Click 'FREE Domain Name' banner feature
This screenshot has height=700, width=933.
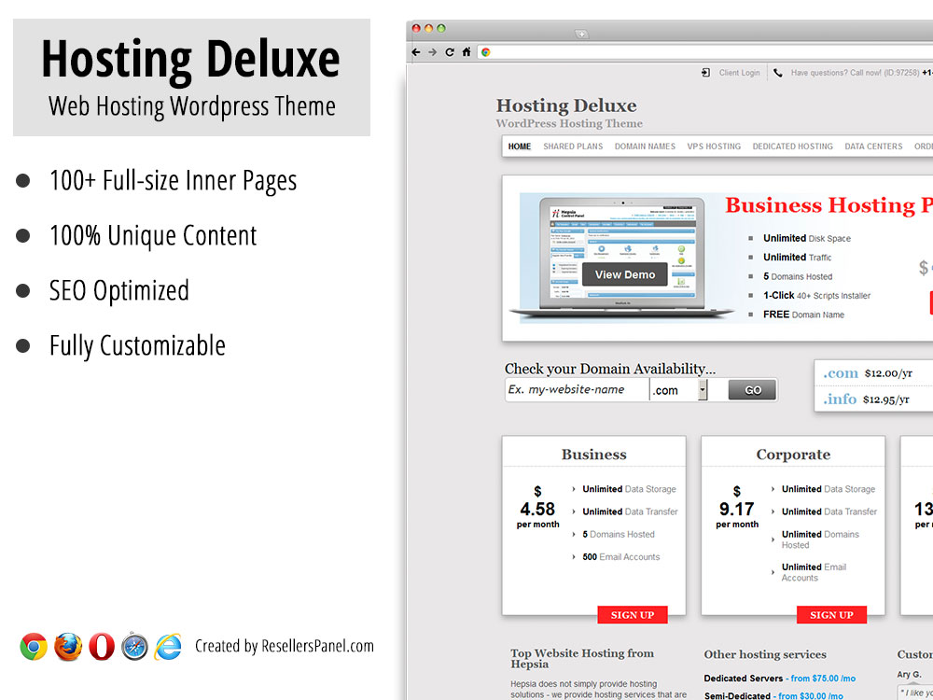click(x=803, y=315)
